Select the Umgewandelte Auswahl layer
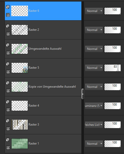Image resolution: width=124 pixels, height=154 pixels. click(43, 49)
